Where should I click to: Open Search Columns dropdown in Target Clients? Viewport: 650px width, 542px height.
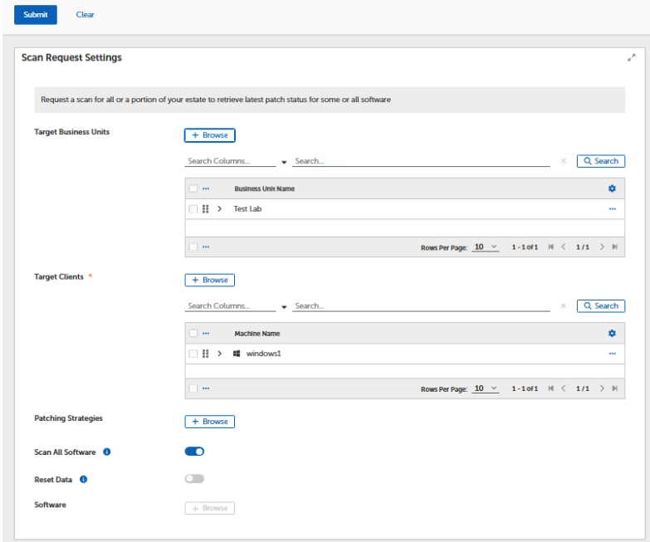[237, 306]
